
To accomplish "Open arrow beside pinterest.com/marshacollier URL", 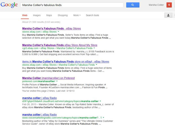I will coord(57,81).
